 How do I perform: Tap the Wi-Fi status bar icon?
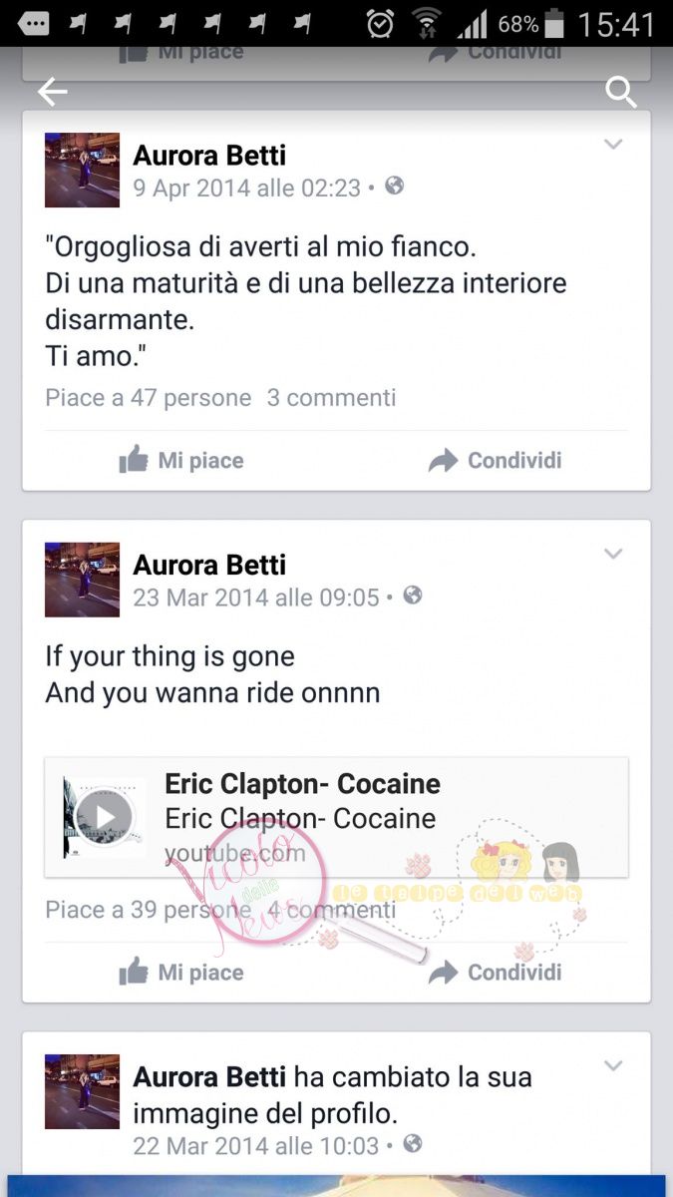(428, 24)
